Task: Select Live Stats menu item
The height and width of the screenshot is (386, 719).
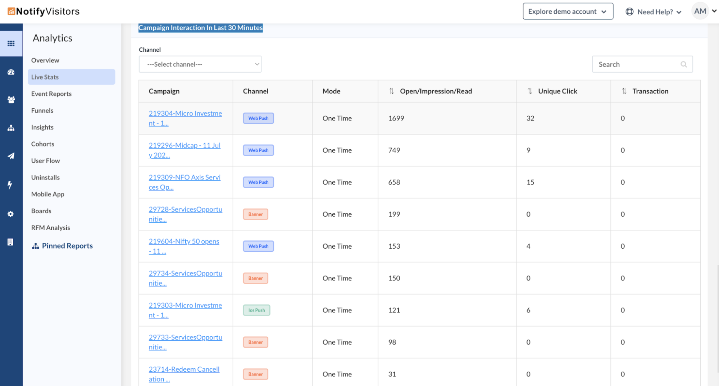Action: tap(71, 77)
